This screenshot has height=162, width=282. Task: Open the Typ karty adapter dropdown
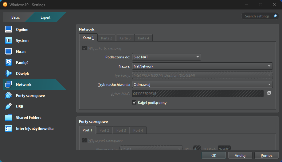pos(202,75)
